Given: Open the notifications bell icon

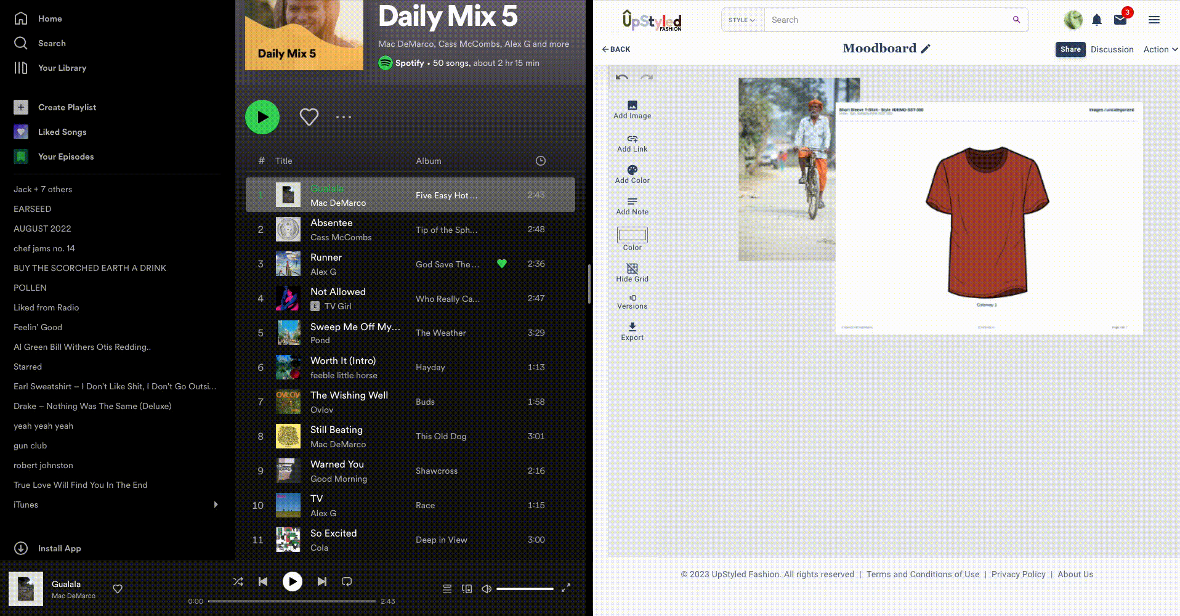Looking at the screenshot, I should 1096,20.
